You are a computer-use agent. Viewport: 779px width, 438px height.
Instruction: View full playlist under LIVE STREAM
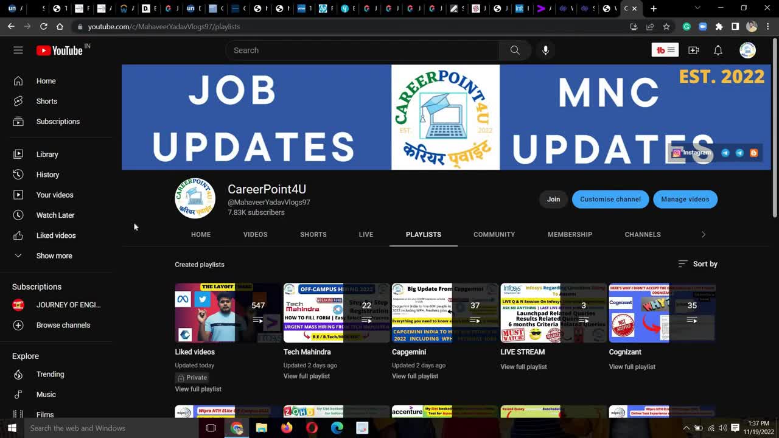[523, 367]
